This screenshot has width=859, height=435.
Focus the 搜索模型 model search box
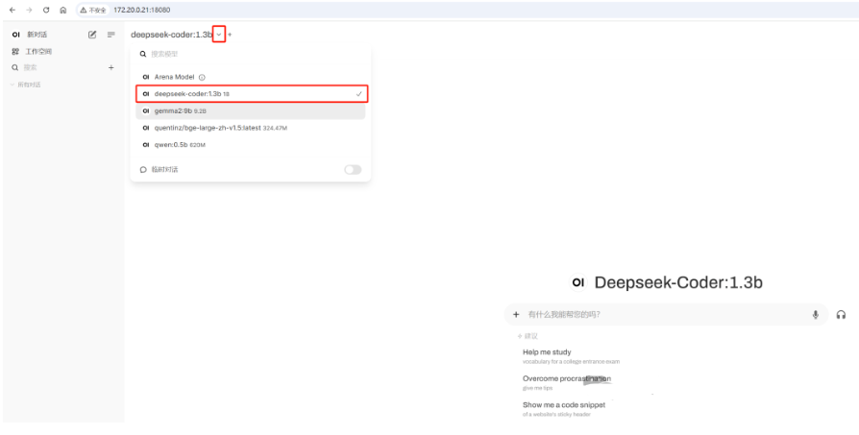point(252,54)
